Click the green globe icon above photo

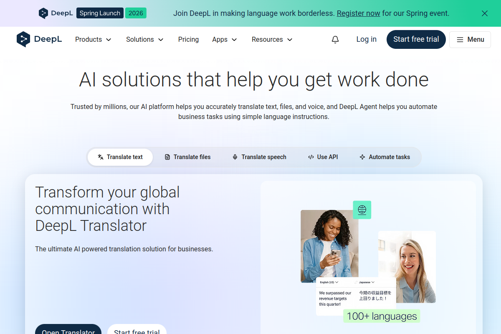click(x=362, y=210)
